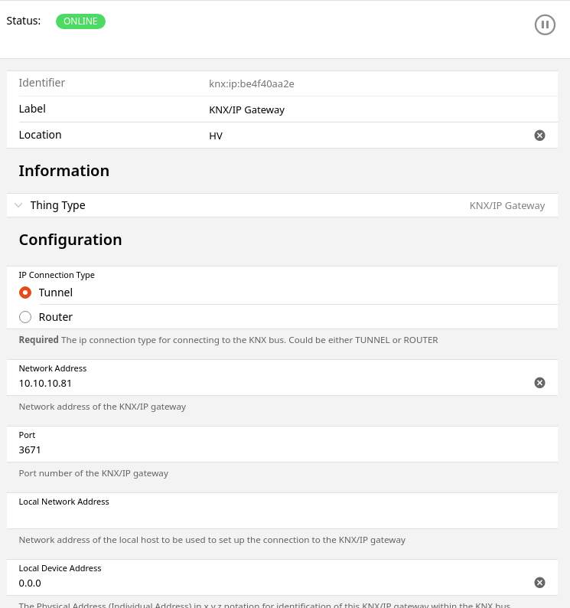Image resolution: width=570 pixels, height=608 pixels.
Task: Click the green ONLINE status badge
Action: coord(80,21)
